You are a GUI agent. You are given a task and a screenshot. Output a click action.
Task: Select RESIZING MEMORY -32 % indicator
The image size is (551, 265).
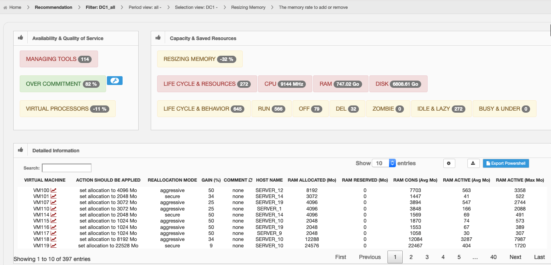[x=200, y=59]
